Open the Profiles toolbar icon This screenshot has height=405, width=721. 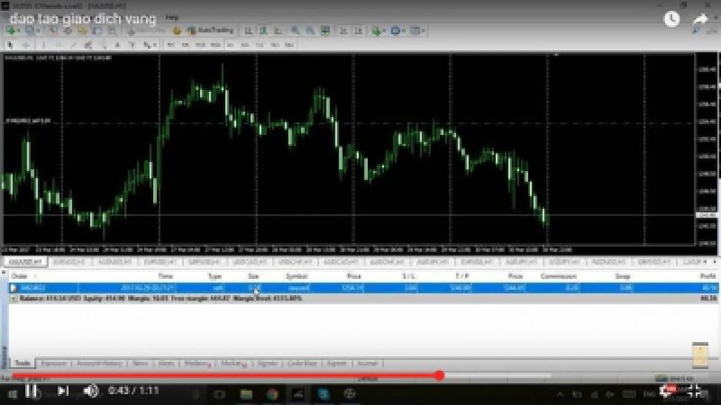point(30,31)
